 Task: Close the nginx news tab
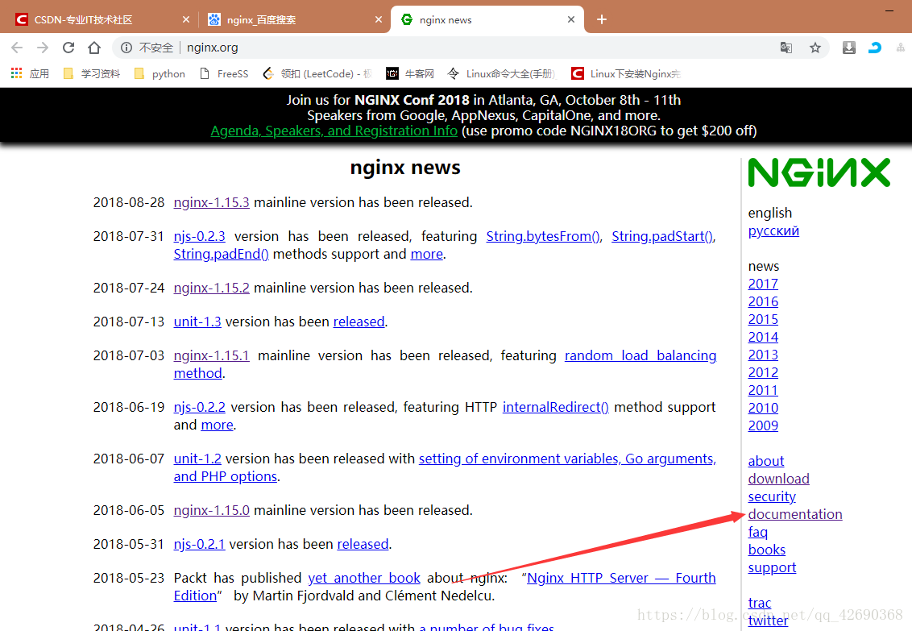pyautogui.click(x=571, y=20)
